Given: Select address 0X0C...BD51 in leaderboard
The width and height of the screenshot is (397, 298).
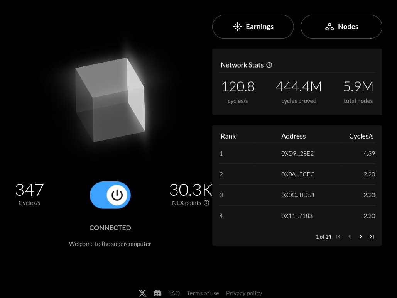Looking at the screenshot, I should click(298, 195).
